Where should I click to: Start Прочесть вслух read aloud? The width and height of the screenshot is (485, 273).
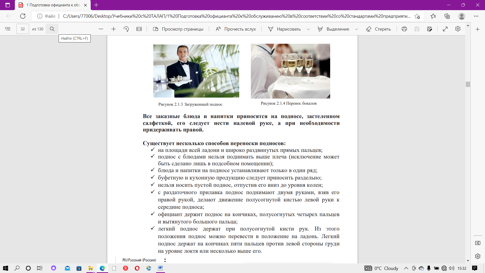pos(235,29)
